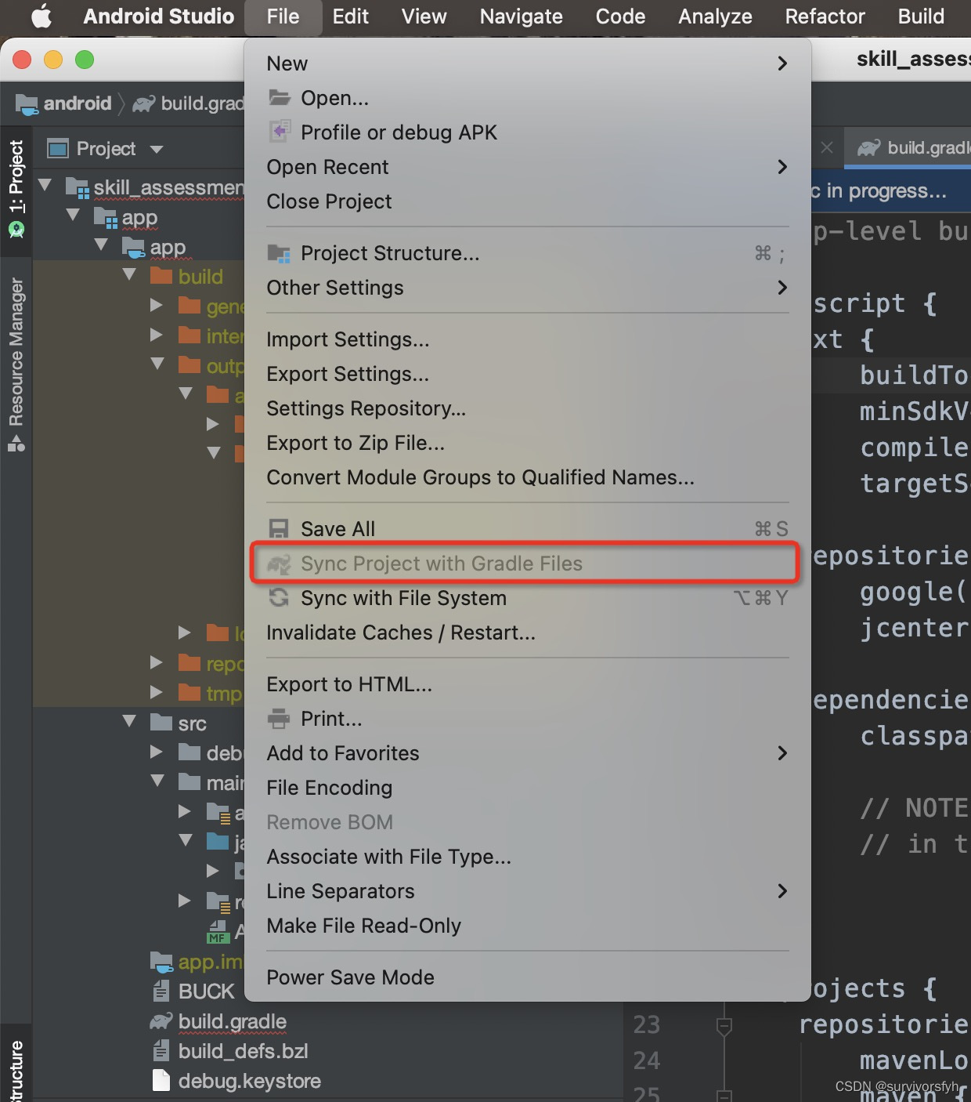Open the Build menu
This screenshot has width=971, height=1102.
tap(921, 16)
